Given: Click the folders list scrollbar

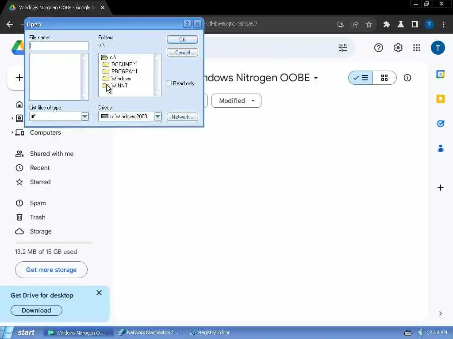Looking at the screenshot, I should tap(157, 75).
